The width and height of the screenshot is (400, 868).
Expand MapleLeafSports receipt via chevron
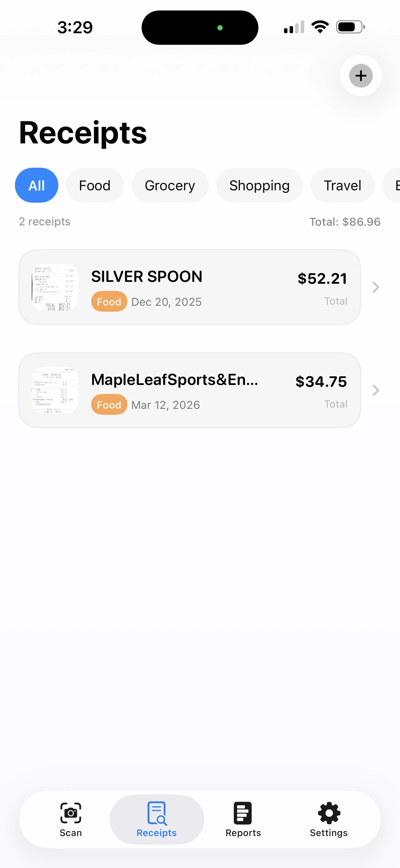pyautogui.click(x=376, y=390)
